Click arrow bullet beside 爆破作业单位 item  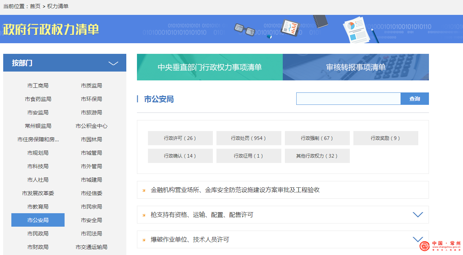tap(144, 240)
